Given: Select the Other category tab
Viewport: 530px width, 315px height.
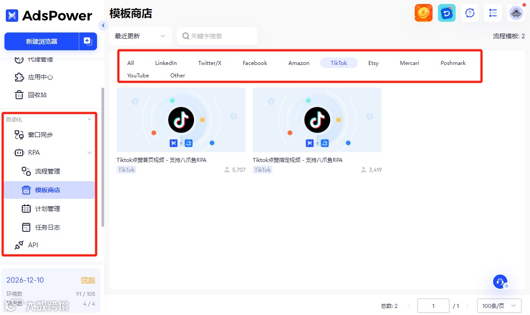Looking at the screenshot, I should [178, 75].
